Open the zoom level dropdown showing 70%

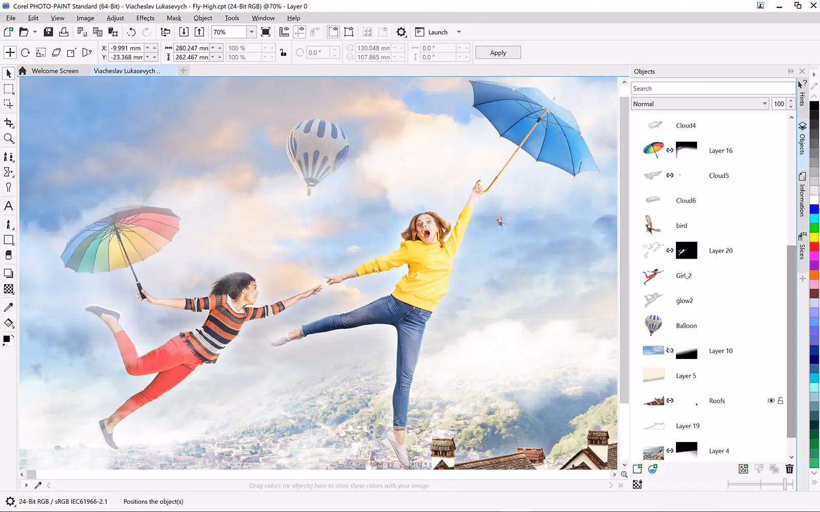pyautogui.click(x=251, y=32)
